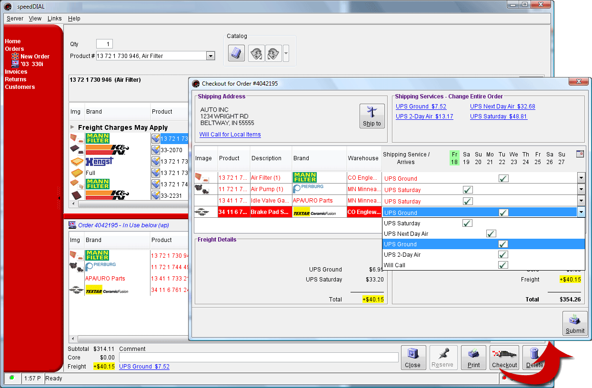Uncheck UPS Saturday for the Air Pump item
Screen dimensions: 592x388
[x=467, y=189]
